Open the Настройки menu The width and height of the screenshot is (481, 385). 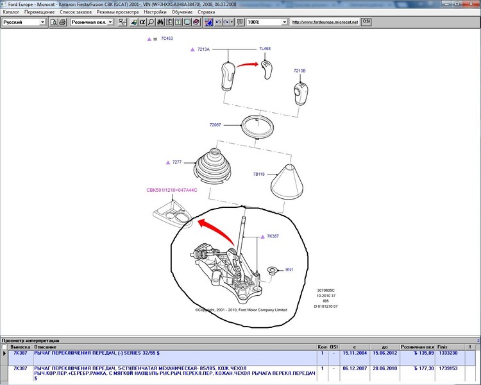click(155, 12)
